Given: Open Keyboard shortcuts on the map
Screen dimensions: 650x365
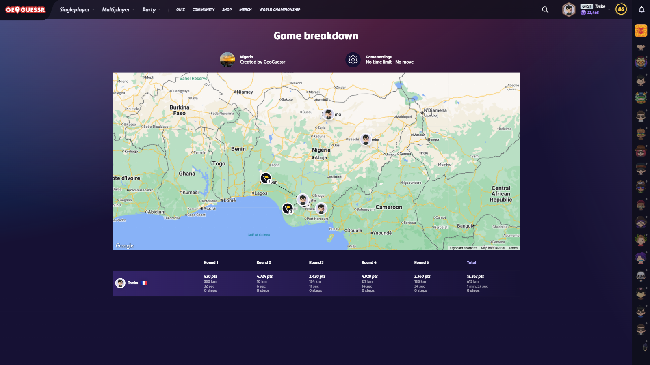Looking at the screenshot, I should (463, 248).
